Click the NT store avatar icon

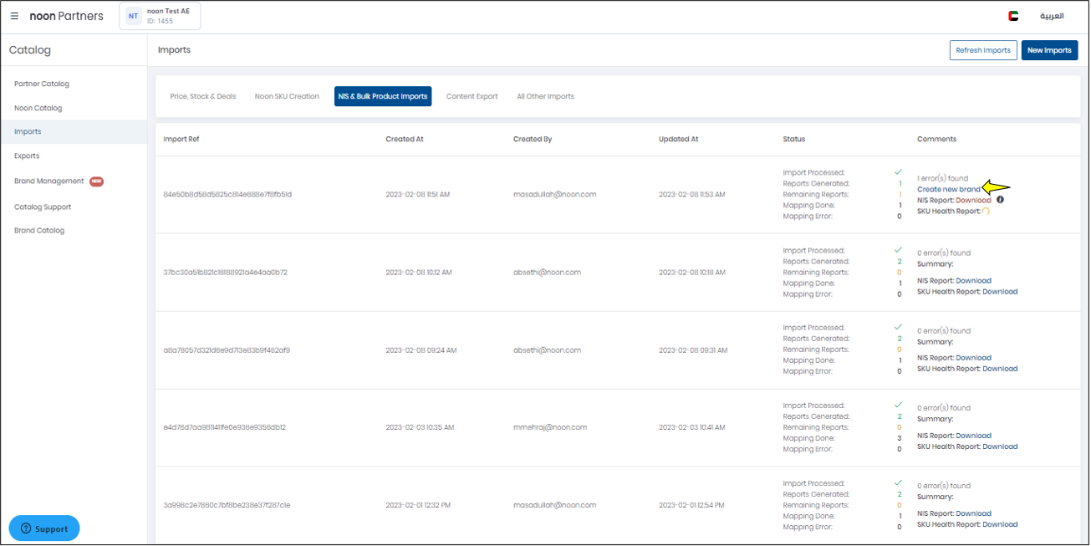tap(133, 16)
